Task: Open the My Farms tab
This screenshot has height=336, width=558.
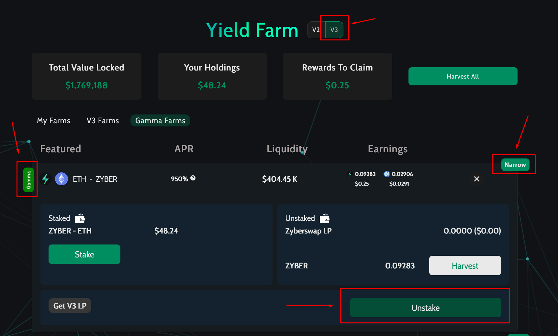Action: pyautogui.click(x=54, y=121)
